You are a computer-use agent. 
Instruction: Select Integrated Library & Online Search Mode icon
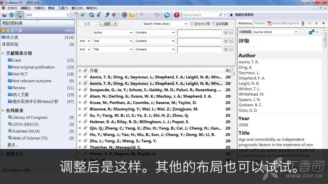coord(19,15)
